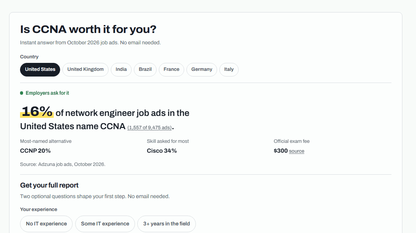Pick Brazil from country options

pyautogui.click(x=145, y=70)
